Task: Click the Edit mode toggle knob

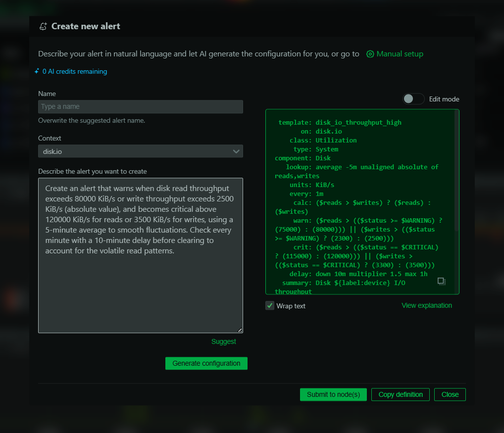Action: coord(409,99)
